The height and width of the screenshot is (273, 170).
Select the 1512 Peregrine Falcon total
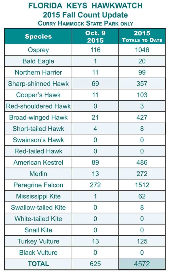click(x=142, y=185)
